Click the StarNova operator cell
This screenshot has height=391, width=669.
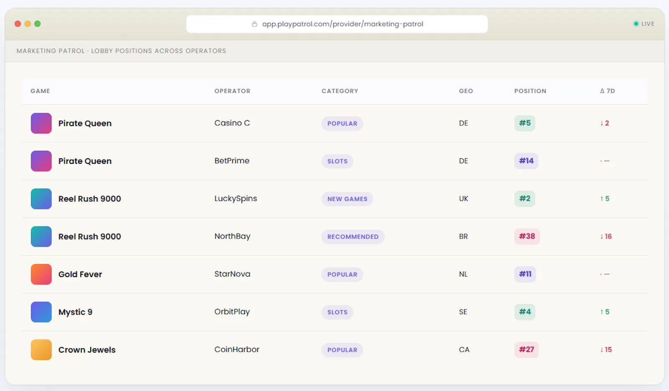click(x=232, y=274)
